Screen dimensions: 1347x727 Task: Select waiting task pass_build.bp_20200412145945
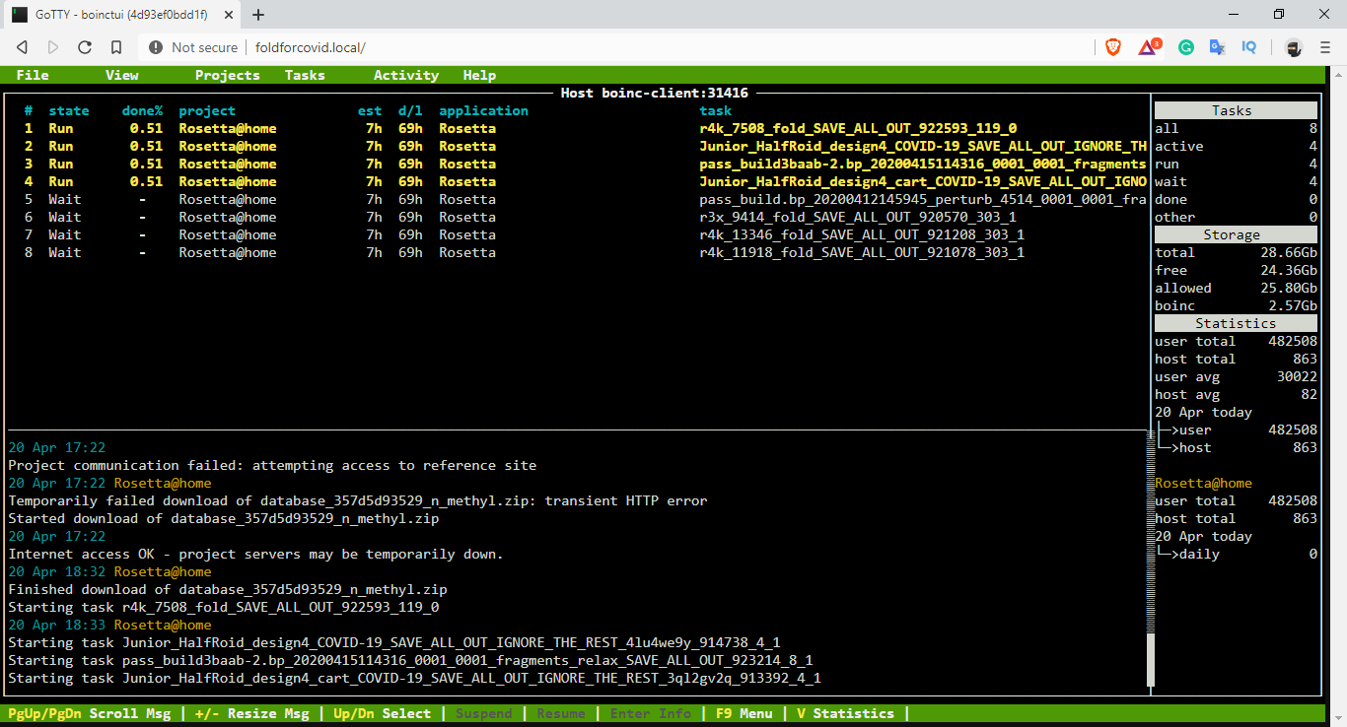pyautogui.click(x=578, y=199)
